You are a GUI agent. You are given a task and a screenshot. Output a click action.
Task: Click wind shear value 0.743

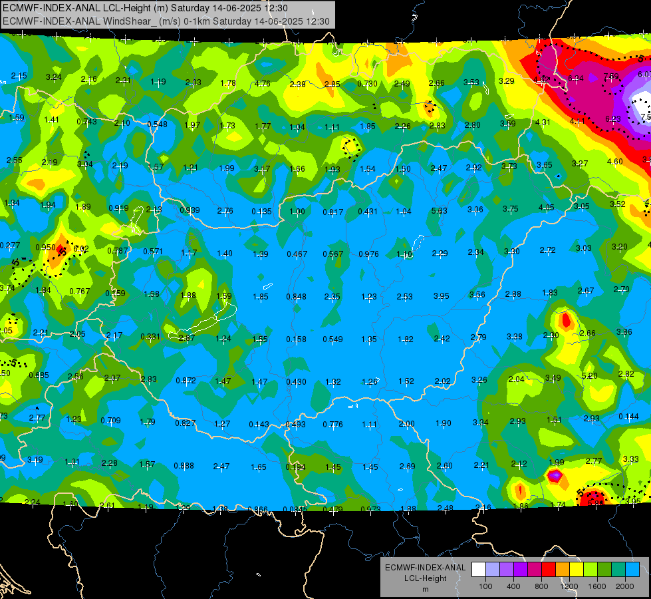[86, 121]
